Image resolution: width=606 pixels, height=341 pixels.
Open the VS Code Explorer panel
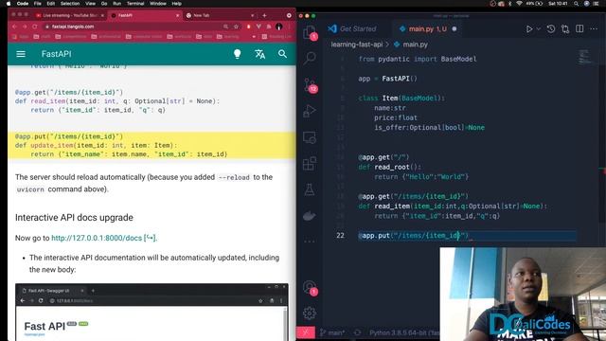coord(310,32)
